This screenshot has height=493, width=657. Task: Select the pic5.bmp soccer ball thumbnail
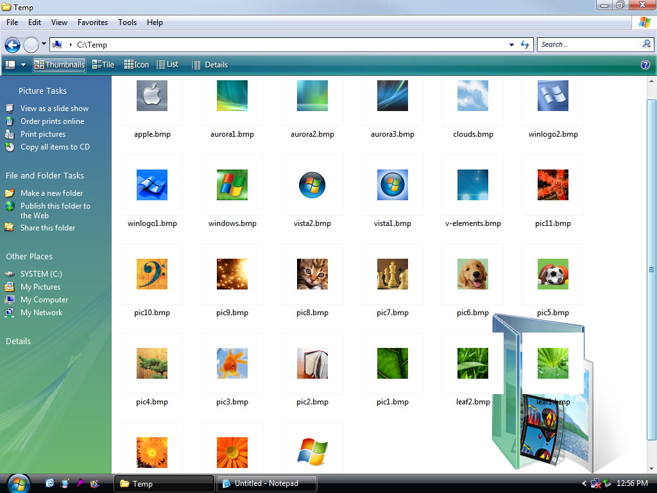tap(553, 274)
